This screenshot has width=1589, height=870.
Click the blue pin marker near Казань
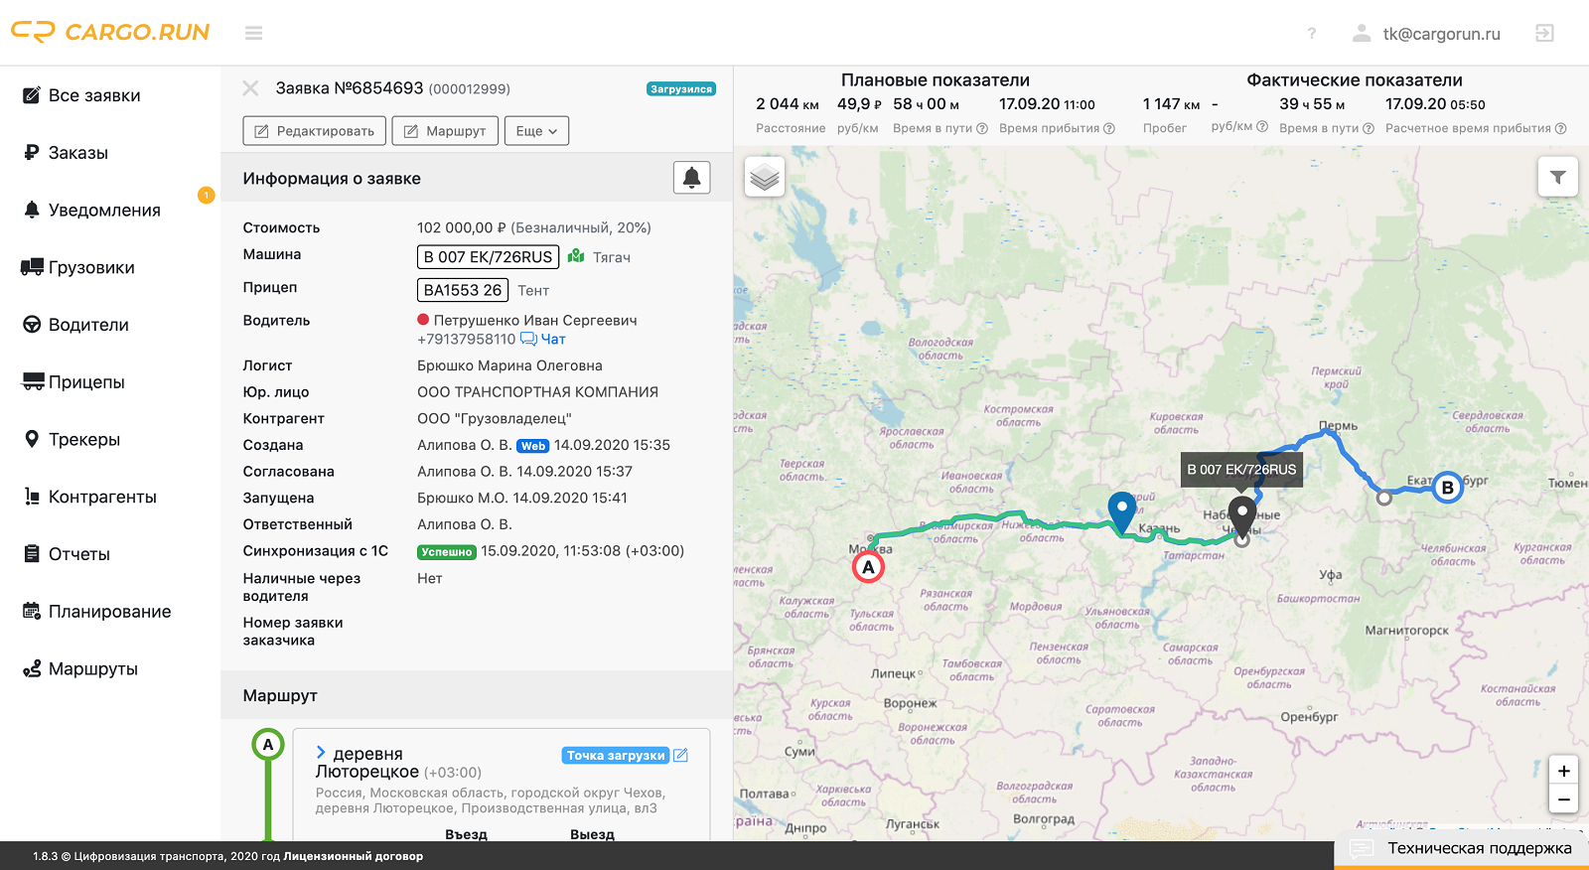pos(1122,512)
